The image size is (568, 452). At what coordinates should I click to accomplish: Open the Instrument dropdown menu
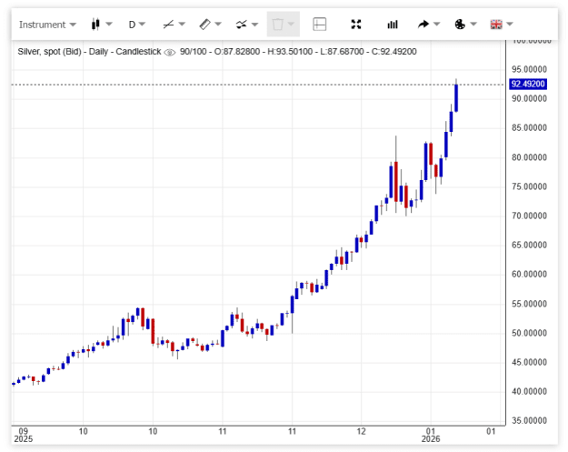click(47, 25)
